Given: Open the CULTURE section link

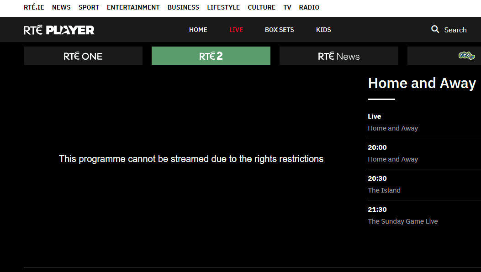Looking at the screenshot, I should click(x=261, y=7).
